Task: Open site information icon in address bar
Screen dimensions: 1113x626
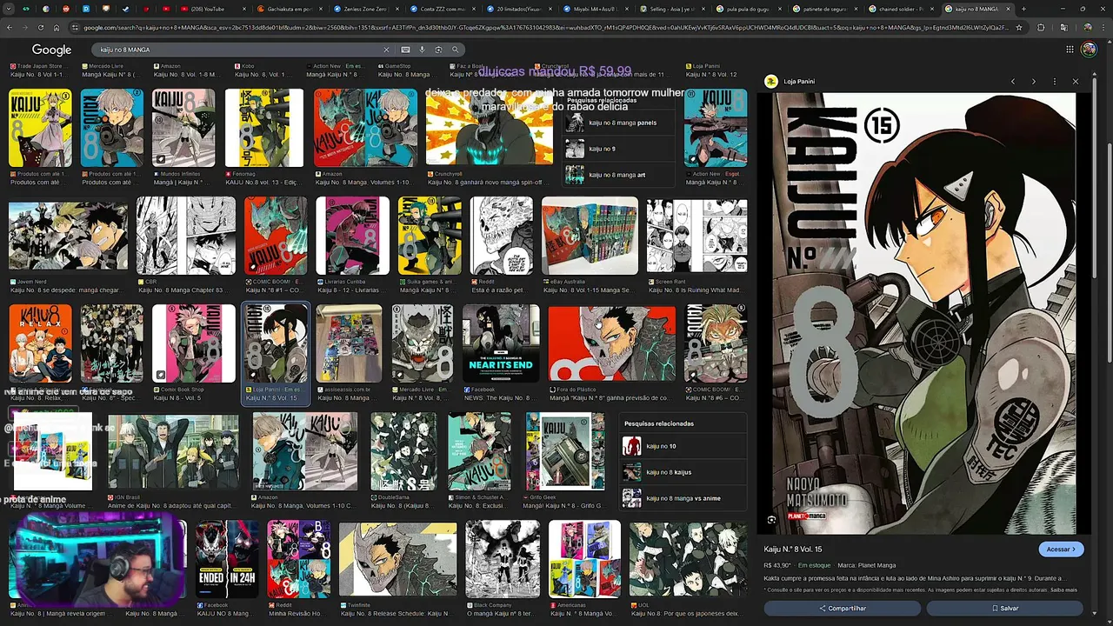Action: pos(76,27)
